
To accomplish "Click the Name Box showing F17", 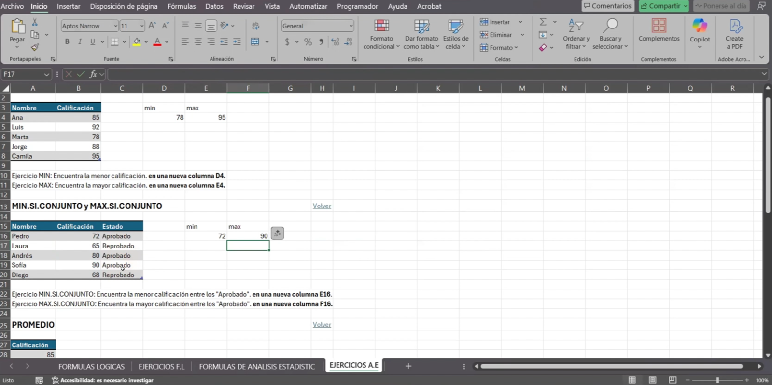I will 22,74.
